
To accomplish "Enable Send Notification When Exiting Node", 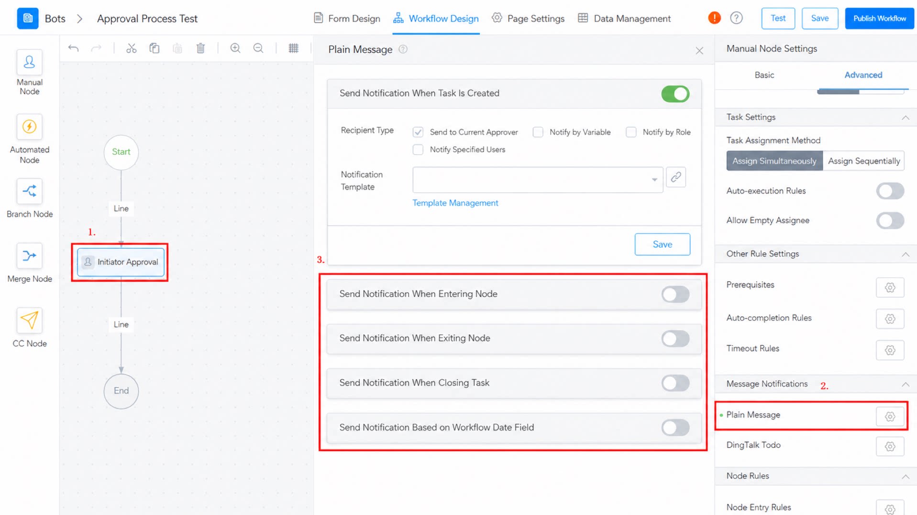I will [675, 339].
